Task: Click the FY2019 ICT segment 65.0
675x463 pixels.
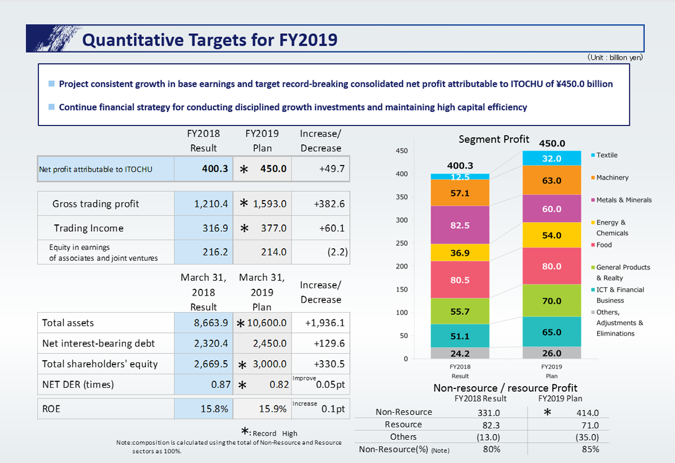Action: pos(551,332)
